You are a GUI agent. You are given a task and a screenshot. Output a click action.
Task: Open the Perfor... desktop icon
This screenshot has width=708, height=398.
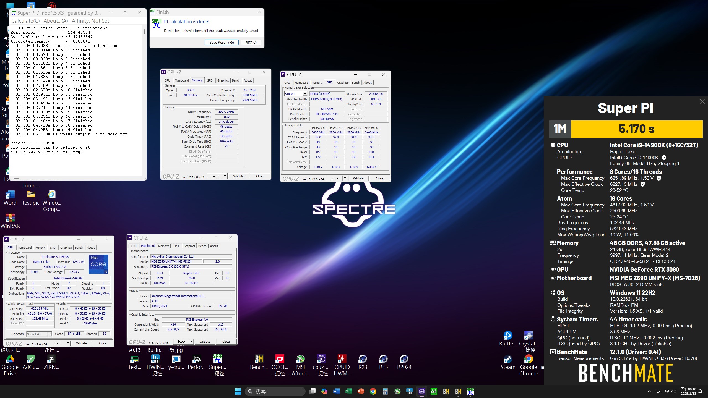197,362
